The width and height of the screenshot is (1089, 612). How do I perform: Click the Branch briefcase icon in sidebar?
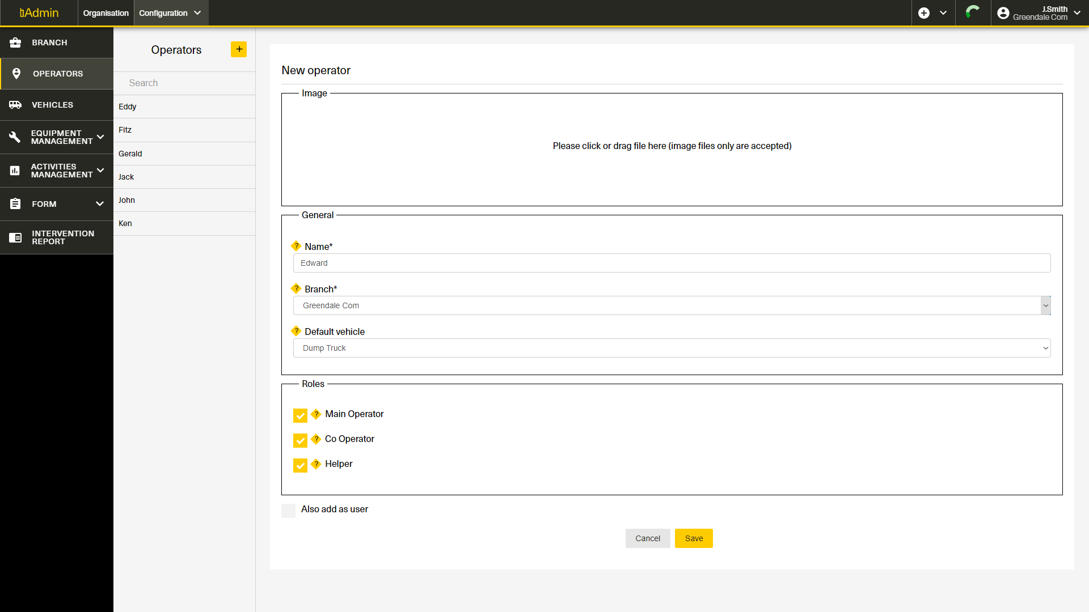pyautogui.click(x=15, y=42)
